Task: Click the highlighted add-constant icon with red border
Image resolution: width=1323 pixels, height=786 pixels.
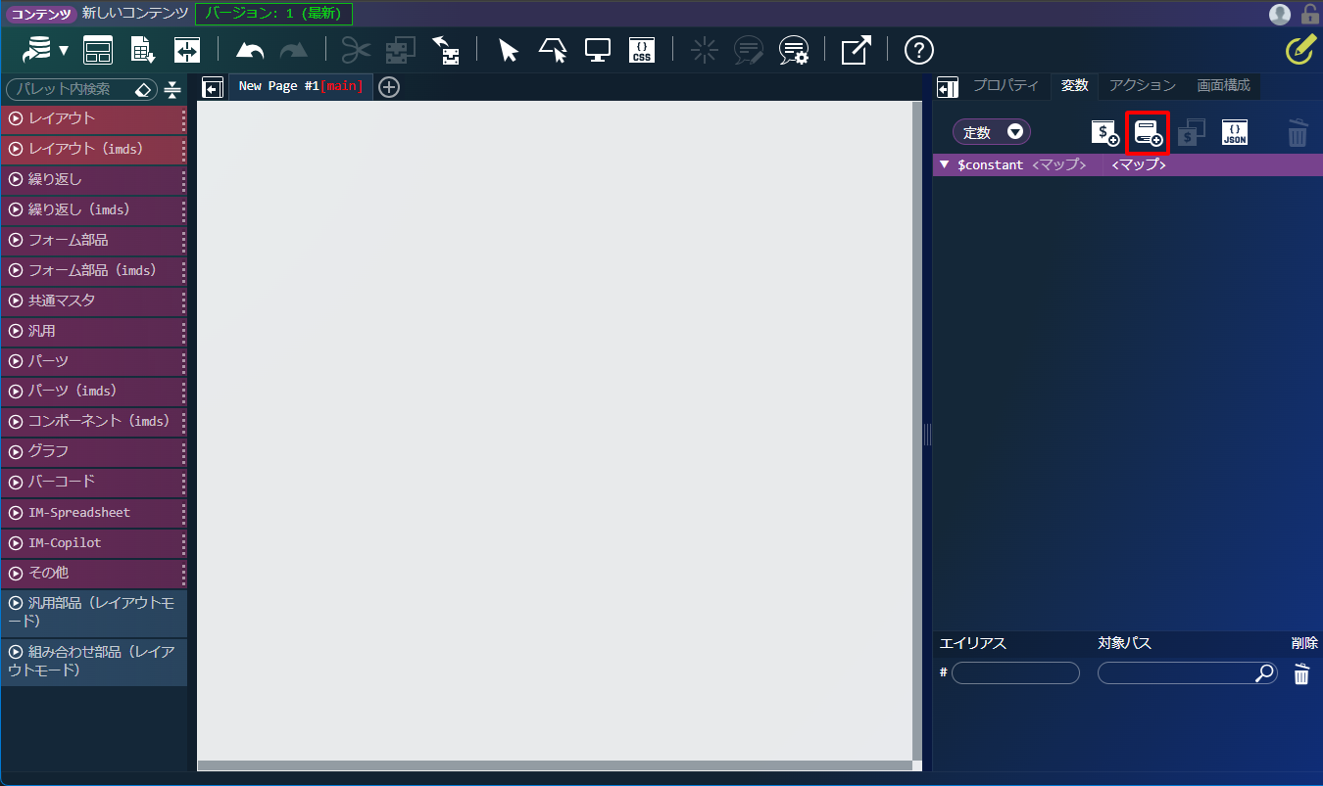Action: click(x=1148, y=132)
